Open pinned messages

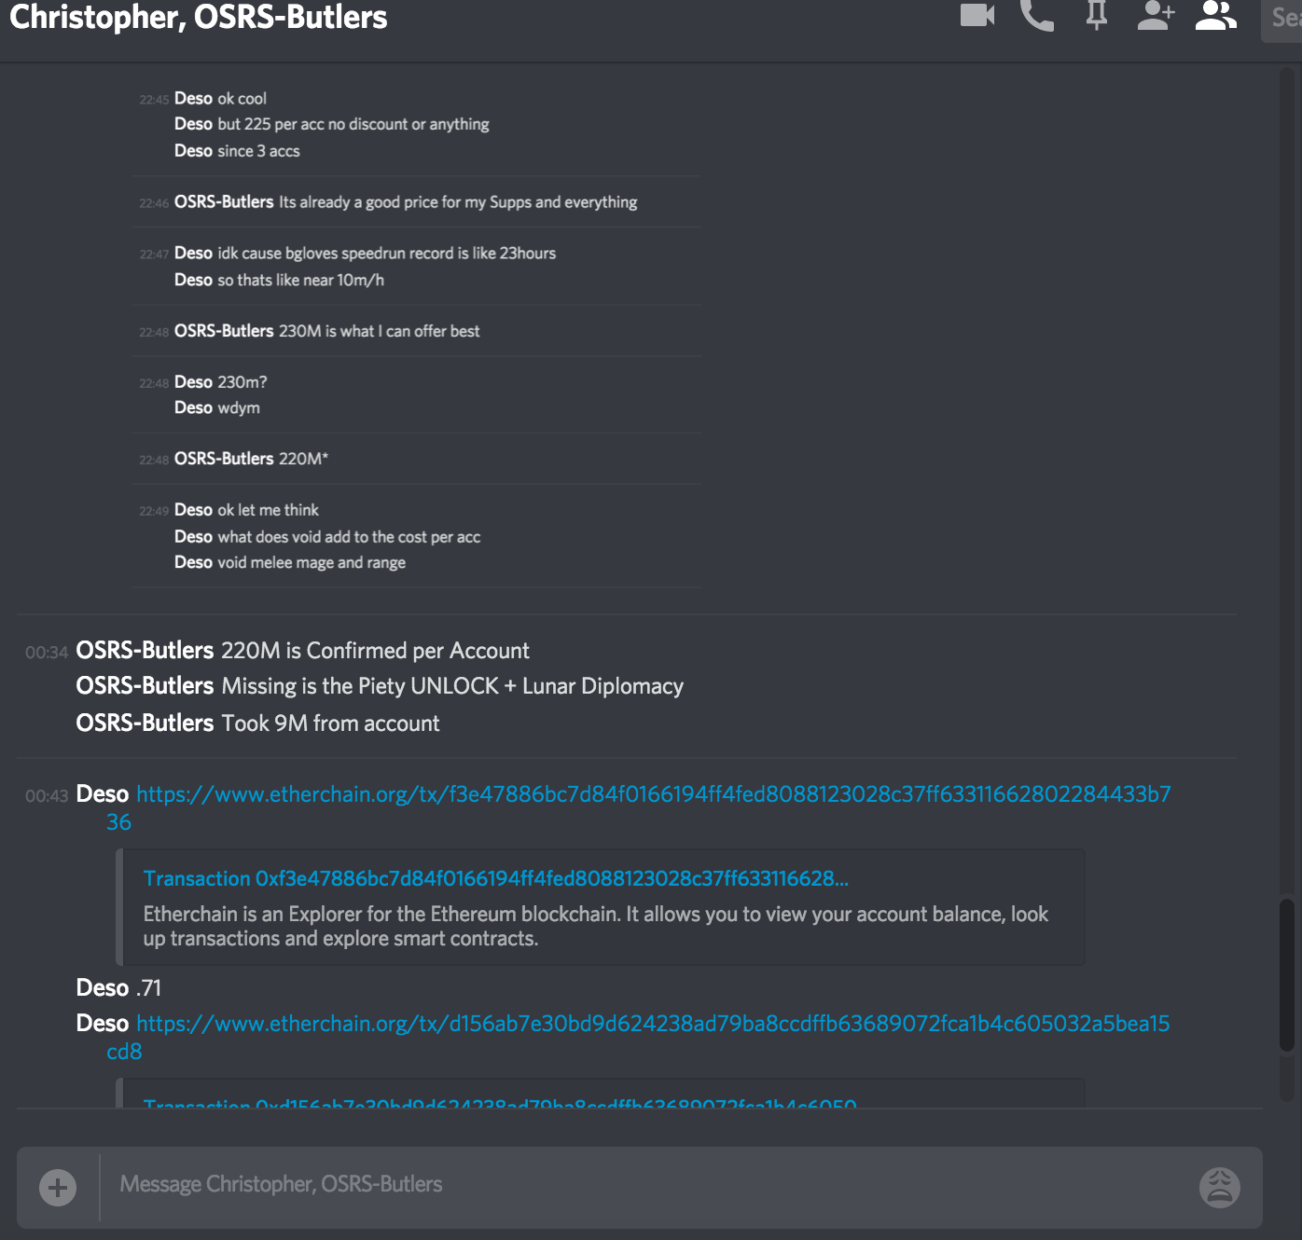(1097, 16)
